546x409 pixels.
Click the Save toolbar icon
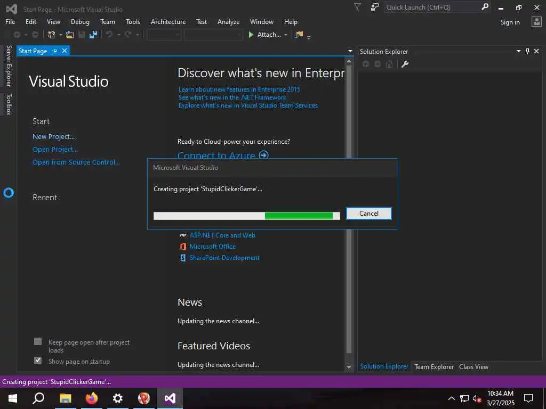click(x=82, y=35)
